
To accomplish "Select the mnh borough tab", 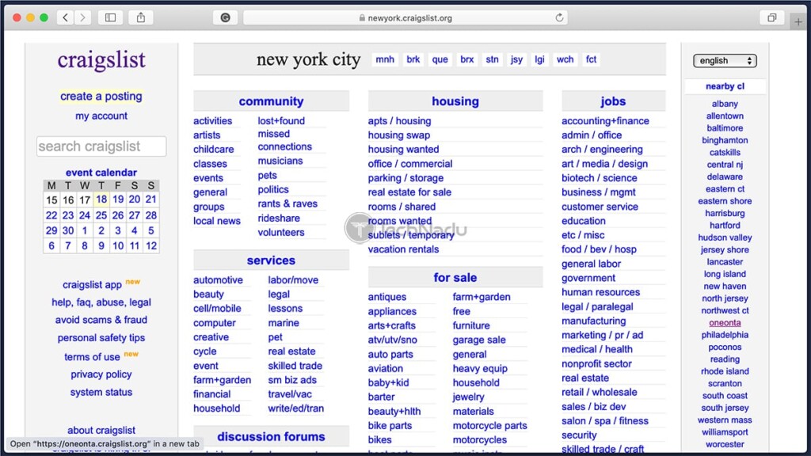I will [x=385, y=59].
